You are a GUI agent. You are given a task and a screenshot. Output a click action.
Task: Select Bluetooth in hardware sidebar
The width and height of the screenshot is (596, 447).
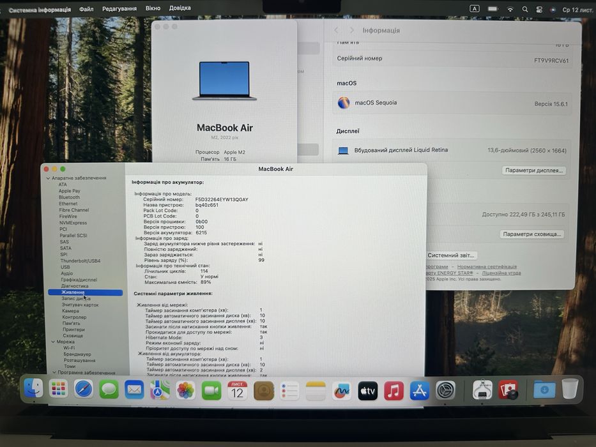click(x=69, y=197)
